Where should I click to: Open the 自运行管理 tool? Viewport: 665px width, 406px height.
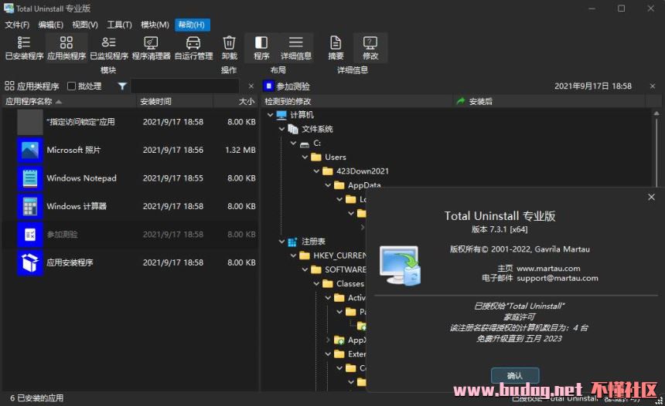tap(193, 48)
